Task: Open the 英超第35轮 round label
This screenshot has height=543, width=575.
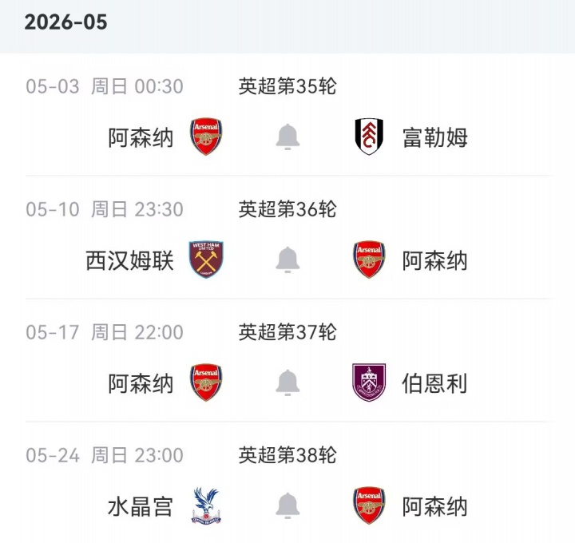Action: point(287,86)
